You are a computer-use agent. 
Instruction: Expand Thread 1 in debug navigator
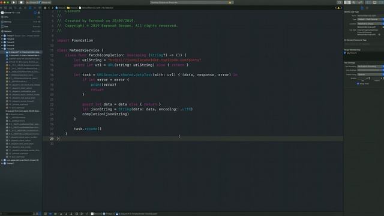pos(2,36)
